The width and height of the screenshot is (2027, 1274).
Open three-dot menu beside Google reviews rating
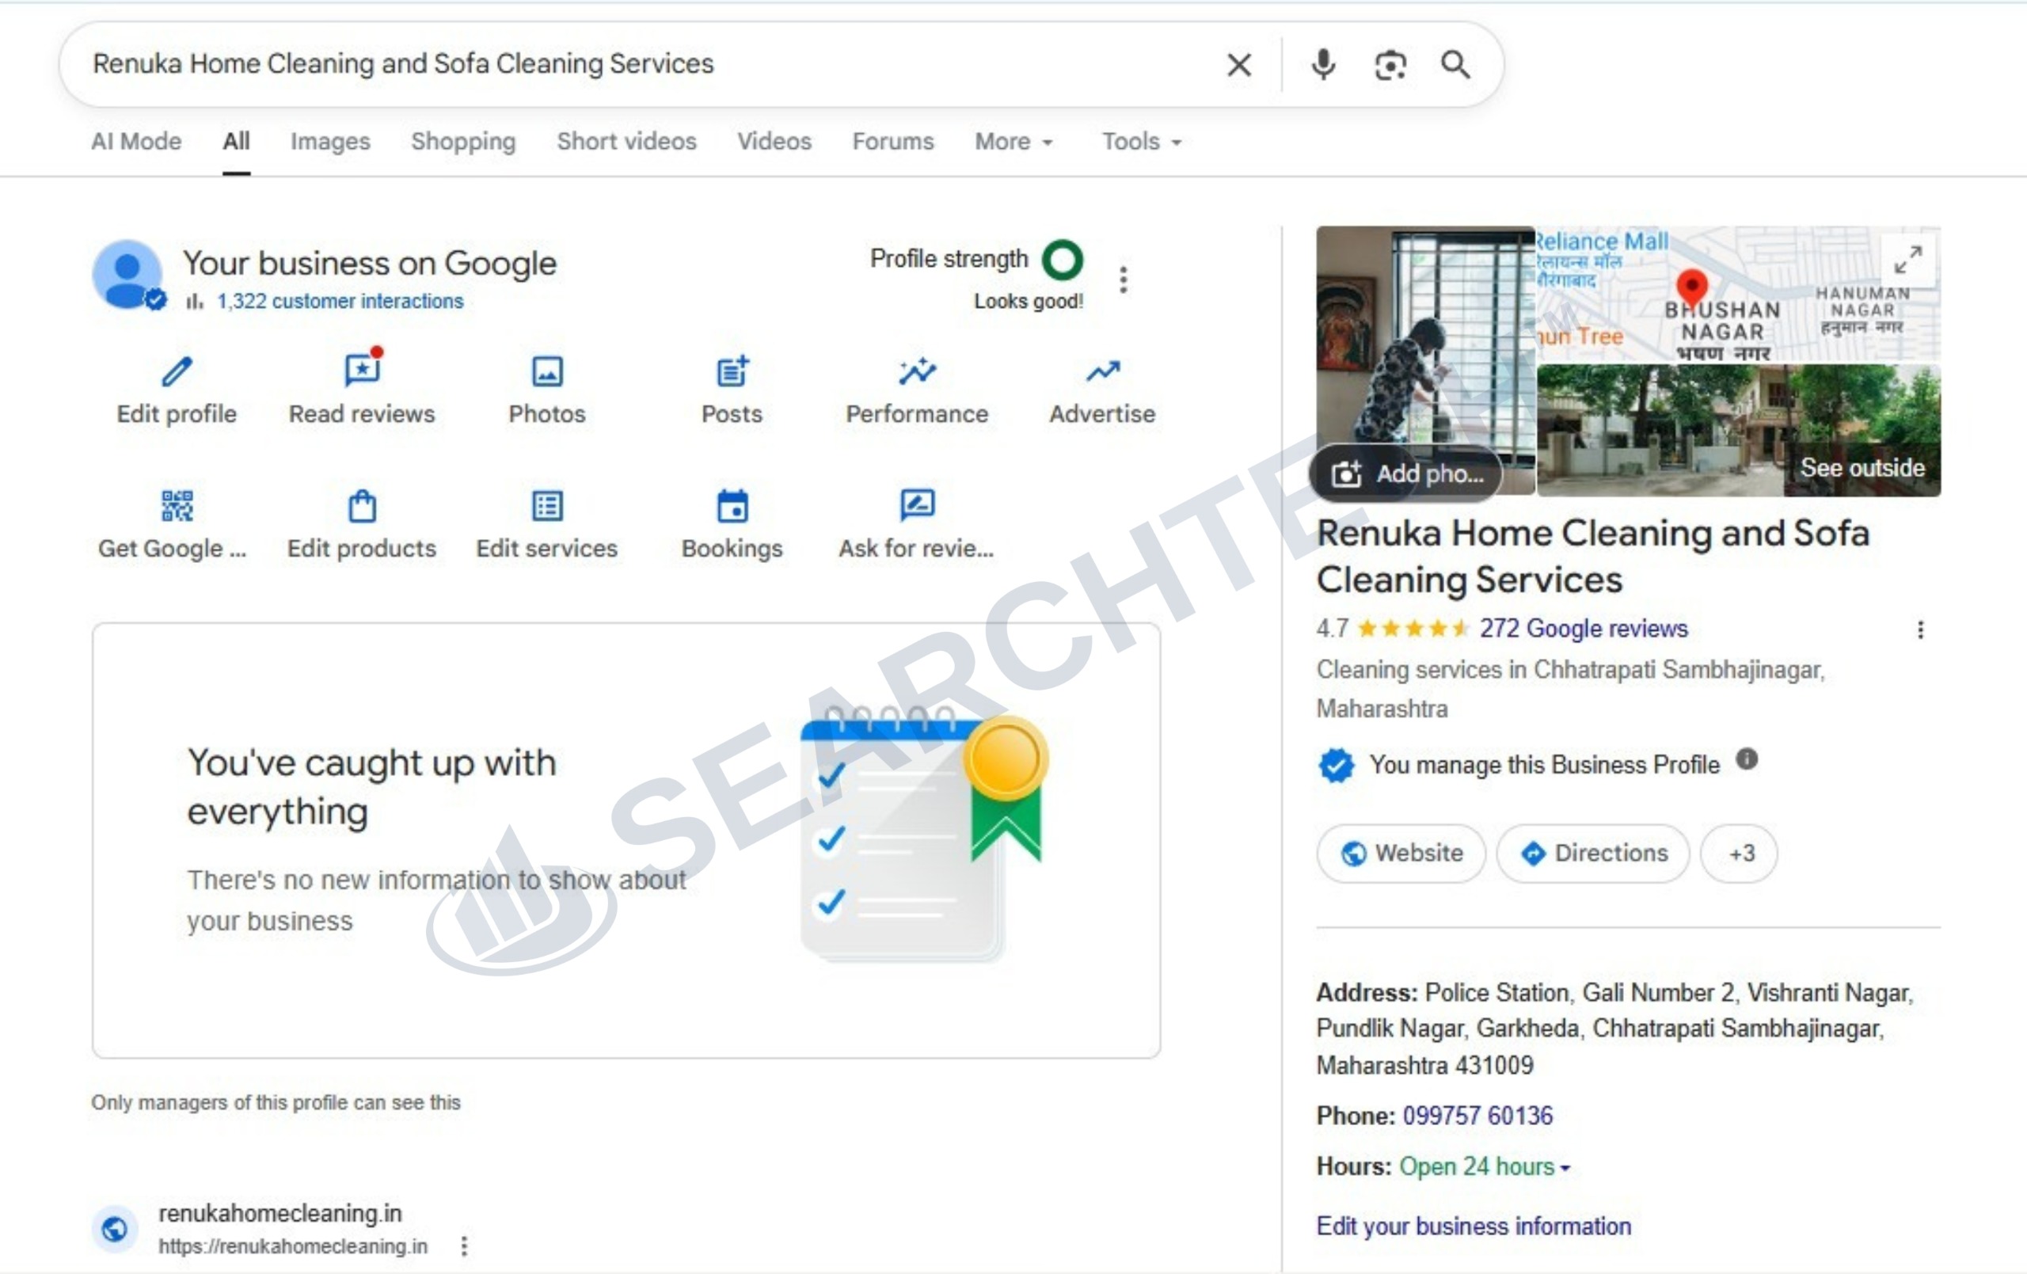click(x=1920, y=629)
